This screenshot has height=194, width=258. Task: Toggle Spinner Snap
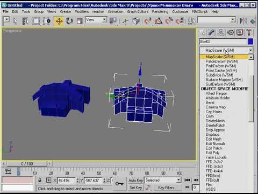[x=180, y=21]
